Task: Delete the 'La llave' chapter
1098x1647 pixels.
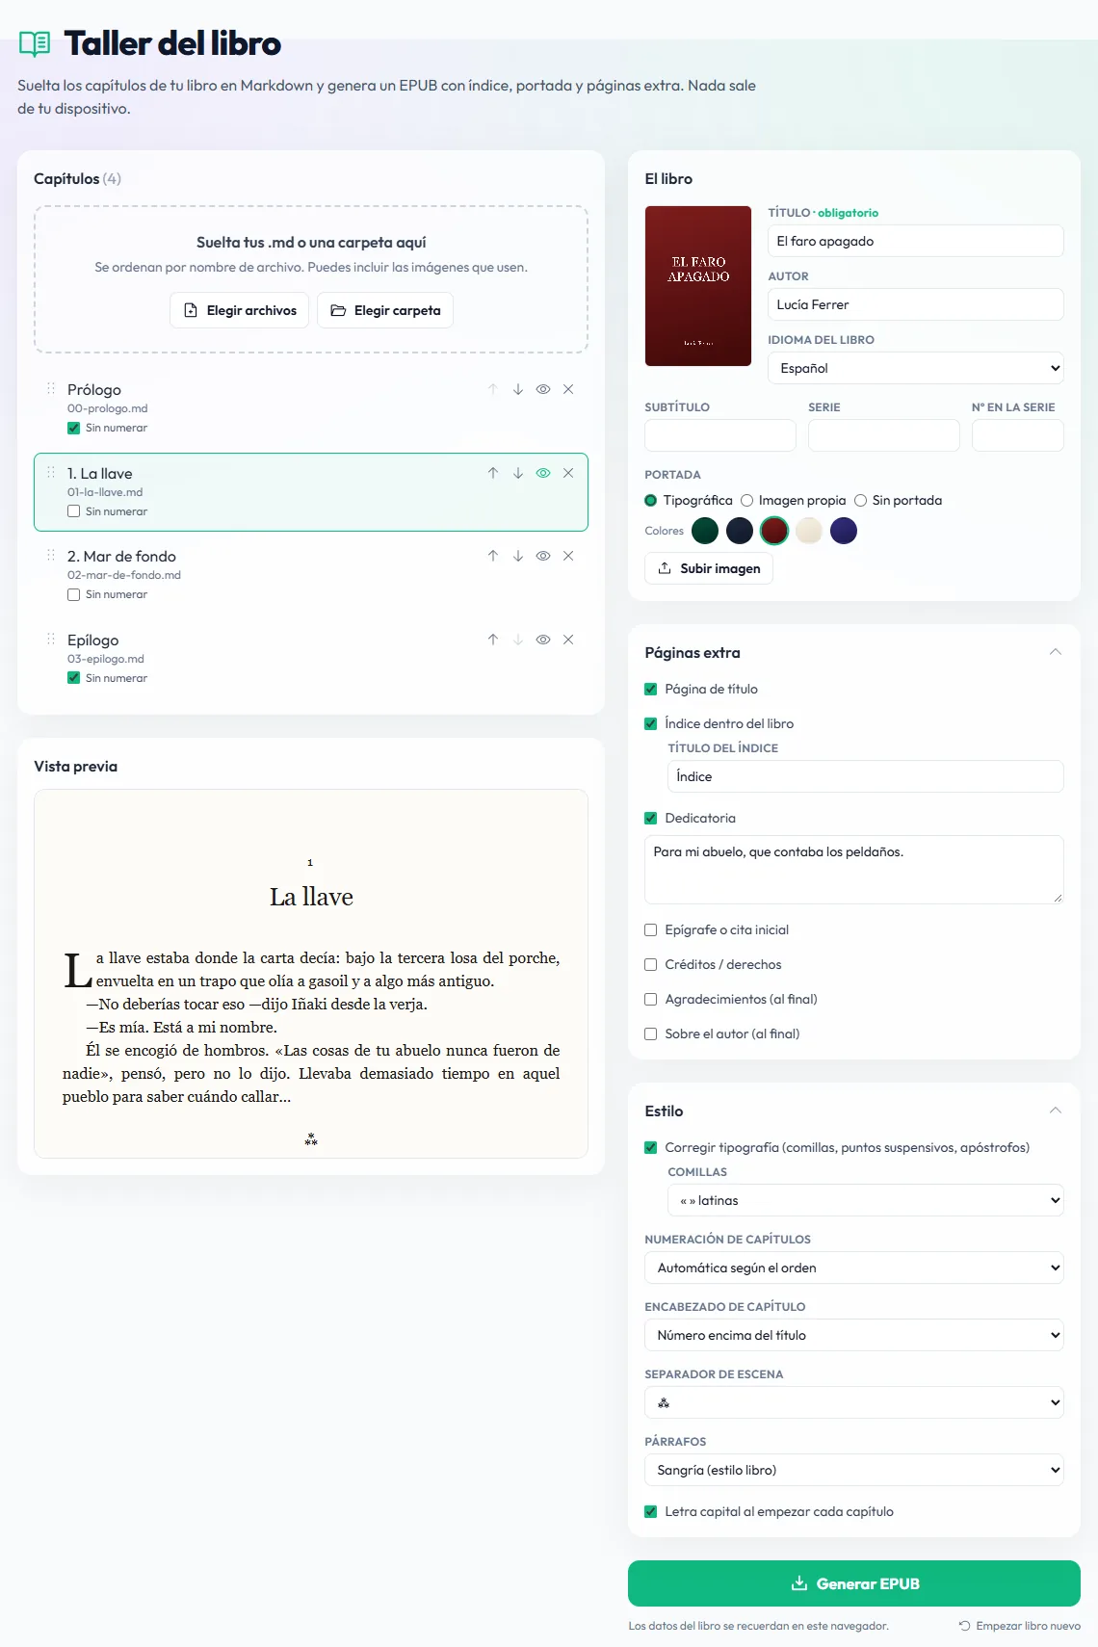Action: [568, 473]
